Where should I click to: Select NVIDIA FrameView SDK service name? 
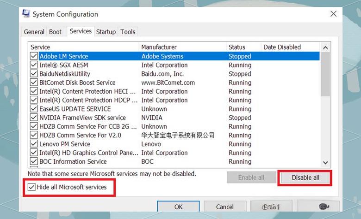tap(83, 118)
